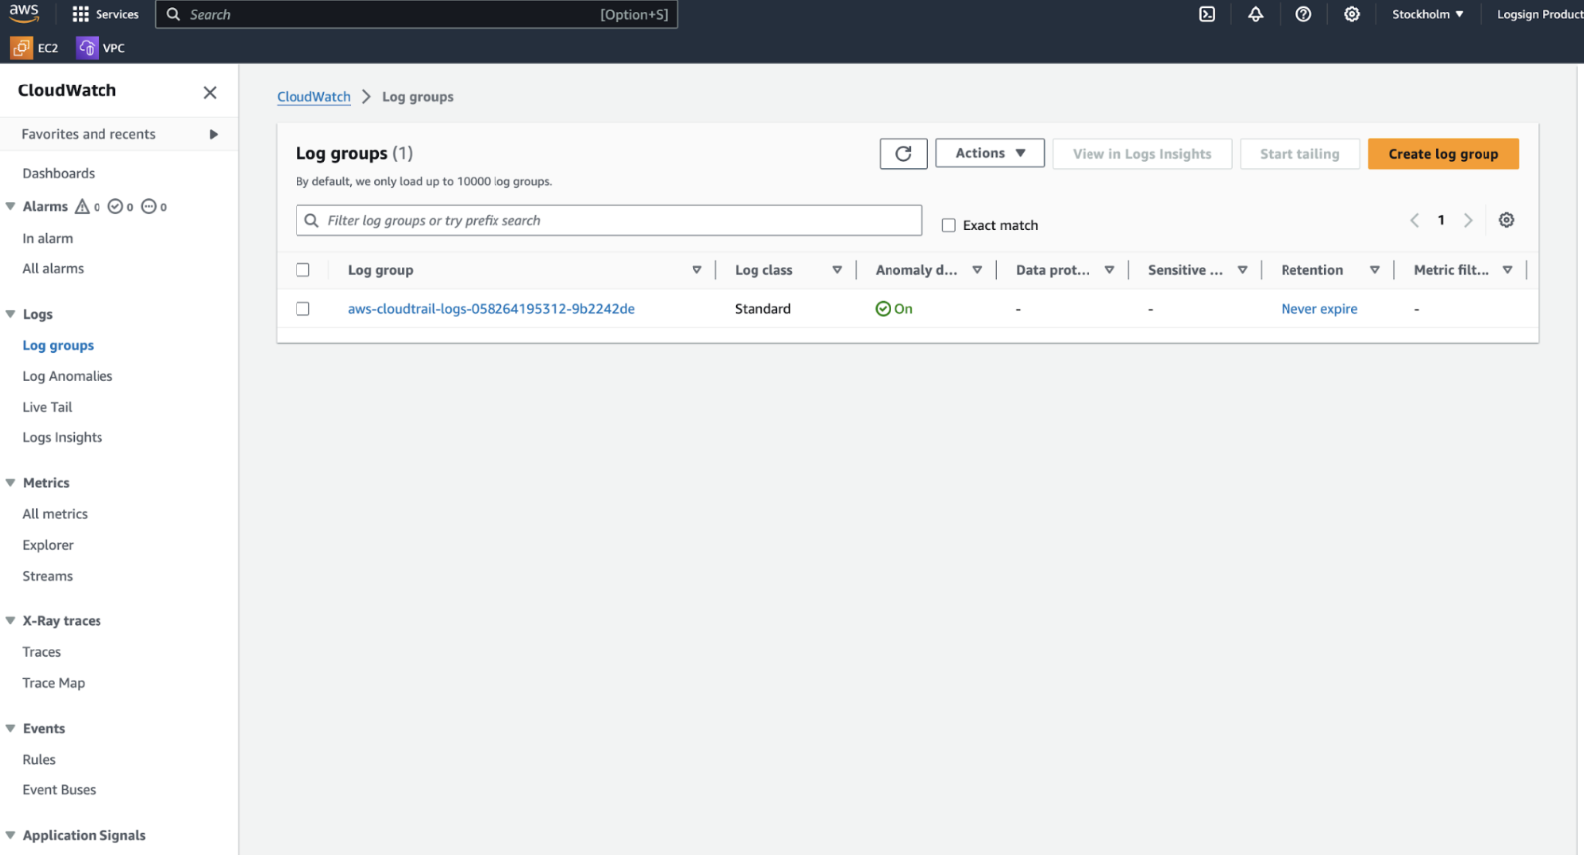
Task: Open the AWS home logo
Action: click(x=24, y=13)
